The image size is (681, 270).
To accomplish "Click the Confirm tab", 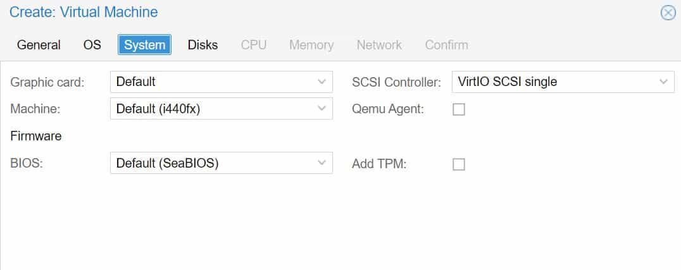I will [446, 45].
